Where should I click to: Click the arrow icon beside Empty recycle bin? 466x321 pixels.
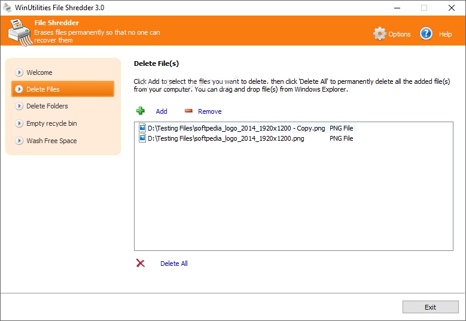click(19, 123)
